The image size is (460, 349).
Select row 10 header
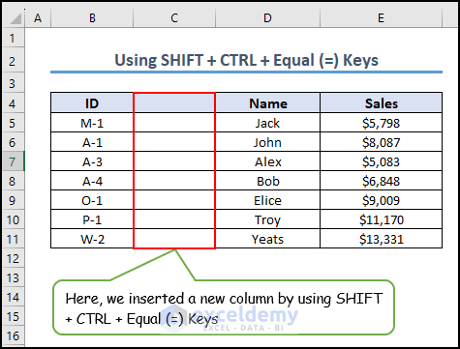(x=13, y=219)
